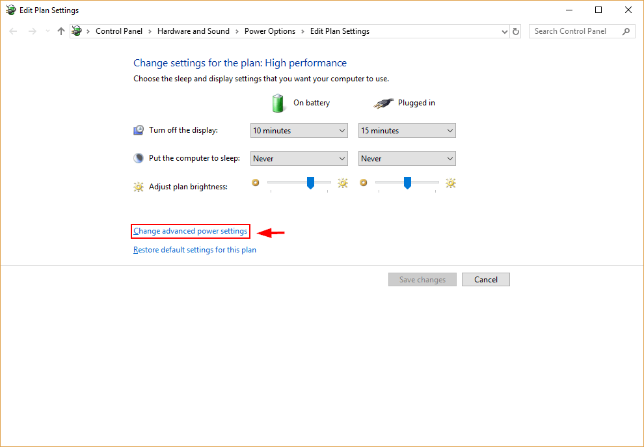This screenshot has height=447, width=644.
Task: Click the 'Plugged in' column label
Action: [416, 103]
